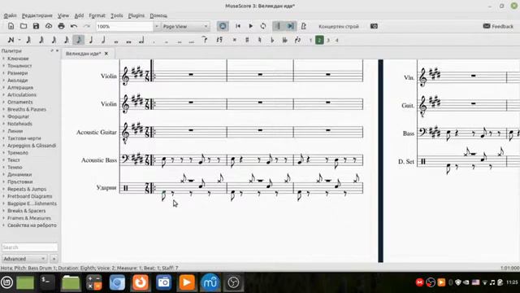This screenshot has width=520, height=293.
Task: Toggle double flat accidental
Action: coord(285,40)
